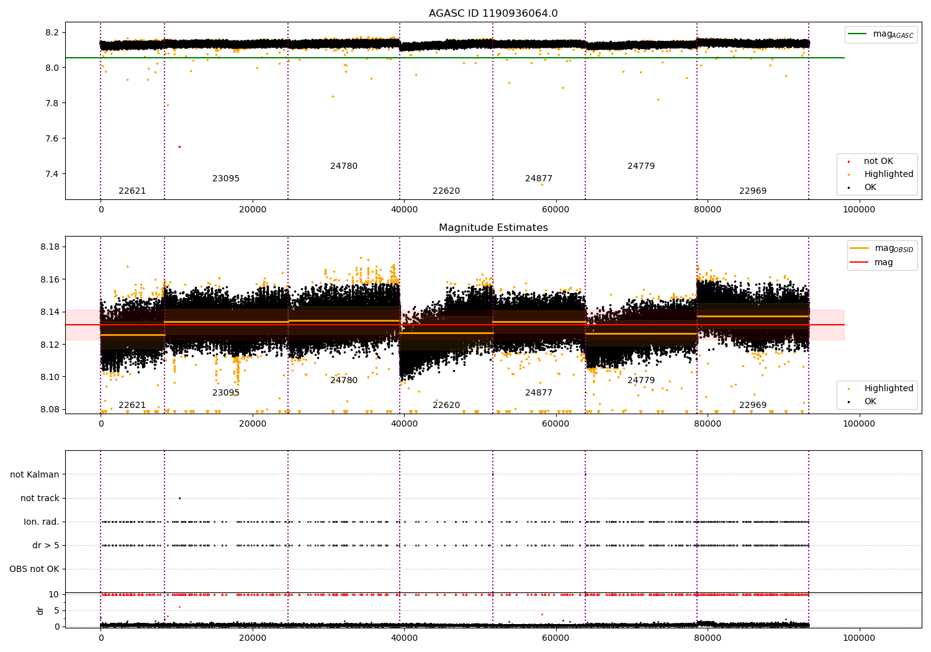Screen dimensions: 931x652
Task: Select the 8.16 y-axis tick label
Action: (x=50, y=279)
